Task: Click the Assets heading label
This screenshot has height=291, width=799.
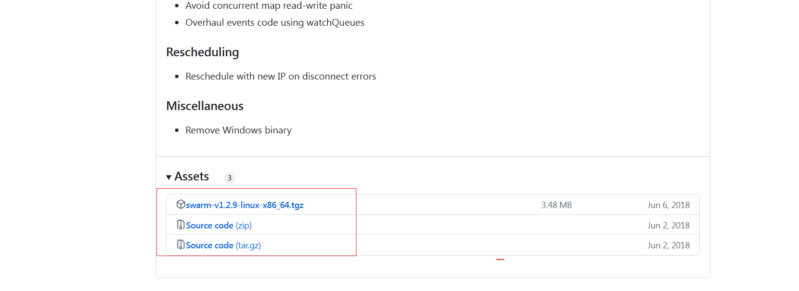Action: 192,177
